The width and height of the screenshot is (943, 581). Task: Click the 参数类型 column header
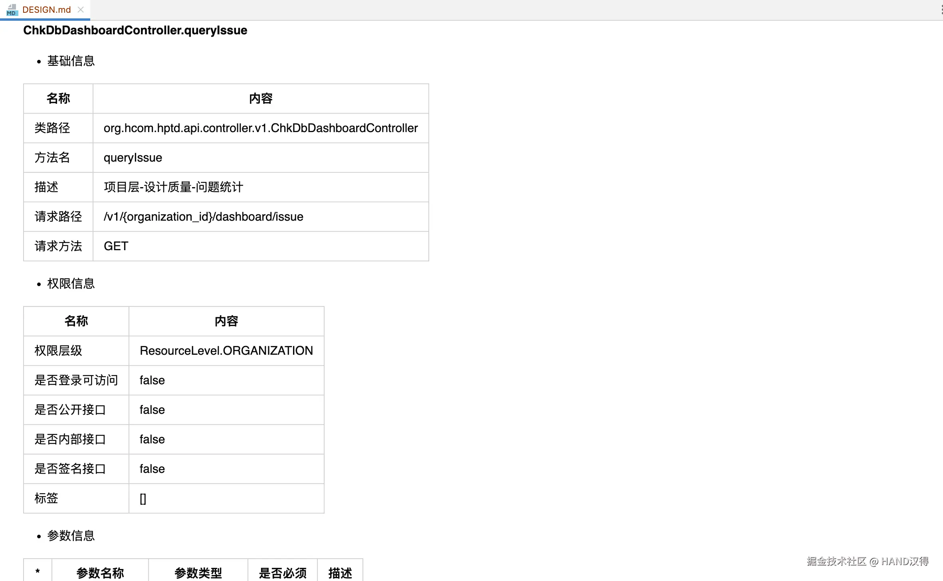pyautogui.click(x=198, y=573)
